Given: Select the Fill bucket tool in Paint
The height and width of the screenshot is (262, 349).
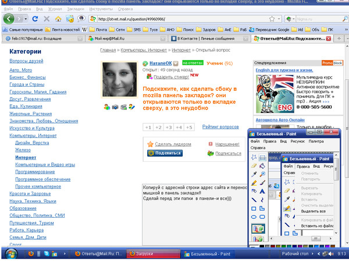Looking at the screenshot, I should click(262, 166).
